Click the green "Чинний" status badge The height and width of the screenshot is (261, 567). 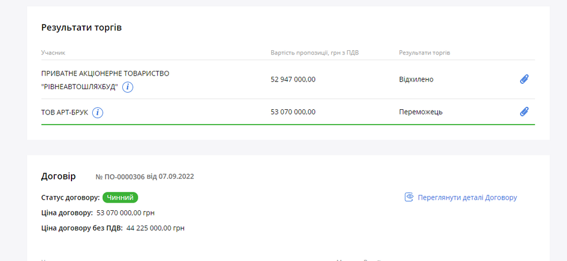tap(120, 197)
